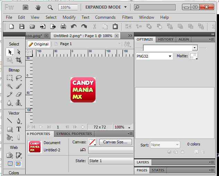Select the Magic Wand tool
Screen dimensions: 219x176
point(10,86)
